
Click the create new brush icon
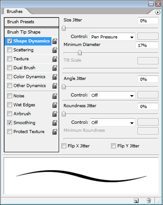[136, 201]
